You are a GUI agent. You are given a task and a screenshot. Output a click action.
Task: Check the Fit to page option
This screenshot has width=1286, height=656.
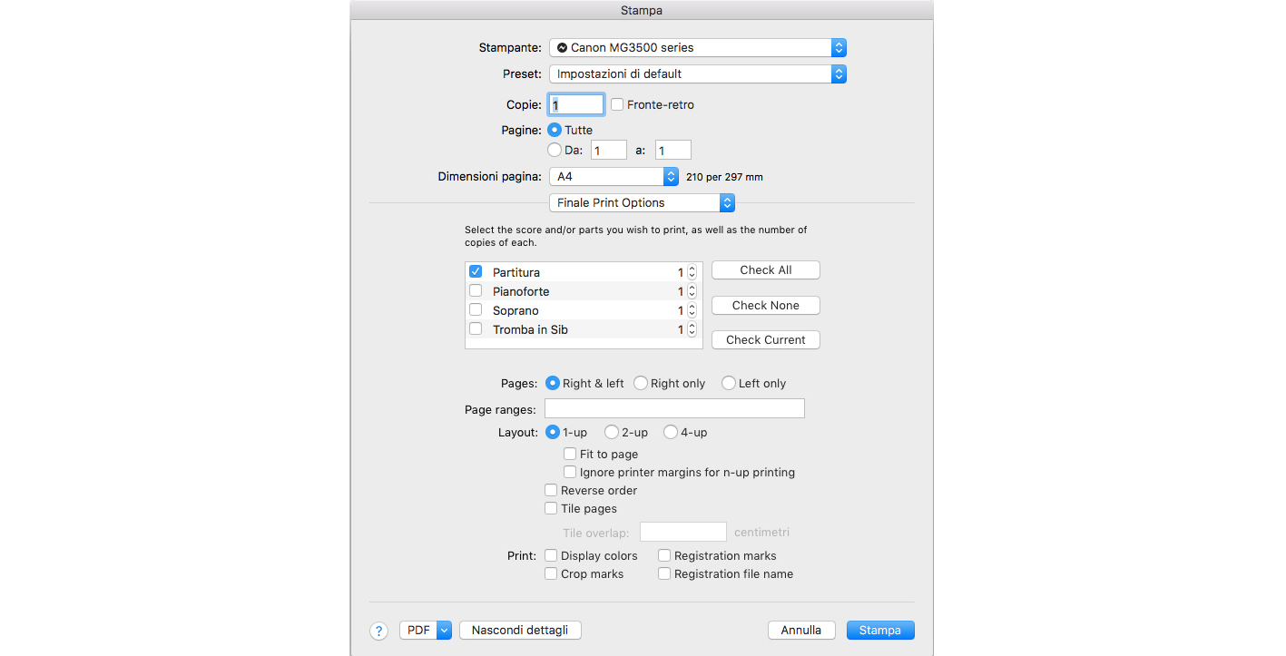(x=570, y=454)
